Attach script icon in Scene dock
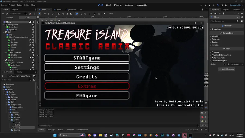This screenshot has width=245, height=138. (x=30, y=14)
